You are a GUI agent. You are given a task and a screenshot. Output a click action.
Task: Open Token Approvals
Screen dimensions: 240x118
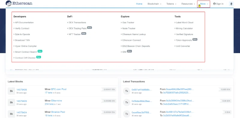pos(184,40)
